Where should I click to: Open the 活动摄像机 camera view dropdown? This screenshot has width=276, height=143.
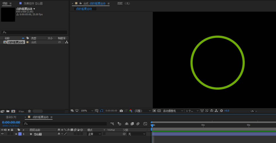tap(173, 111)
